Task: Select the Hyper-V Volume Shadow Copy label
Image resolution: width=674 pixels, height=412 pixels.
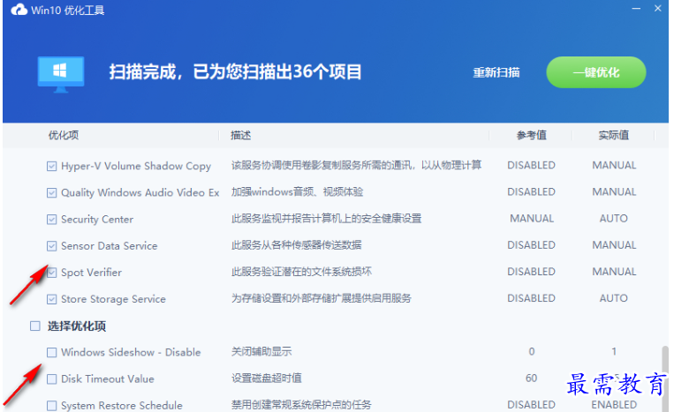Action: [x=136, y=166]
